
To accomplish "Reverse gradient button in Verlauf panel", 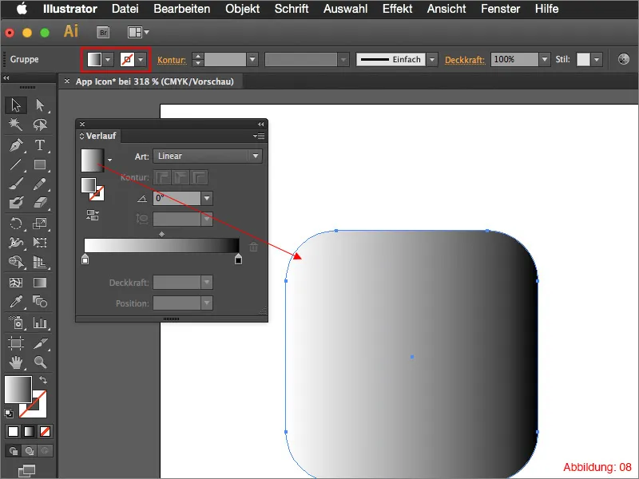I will tap(93, 215).
